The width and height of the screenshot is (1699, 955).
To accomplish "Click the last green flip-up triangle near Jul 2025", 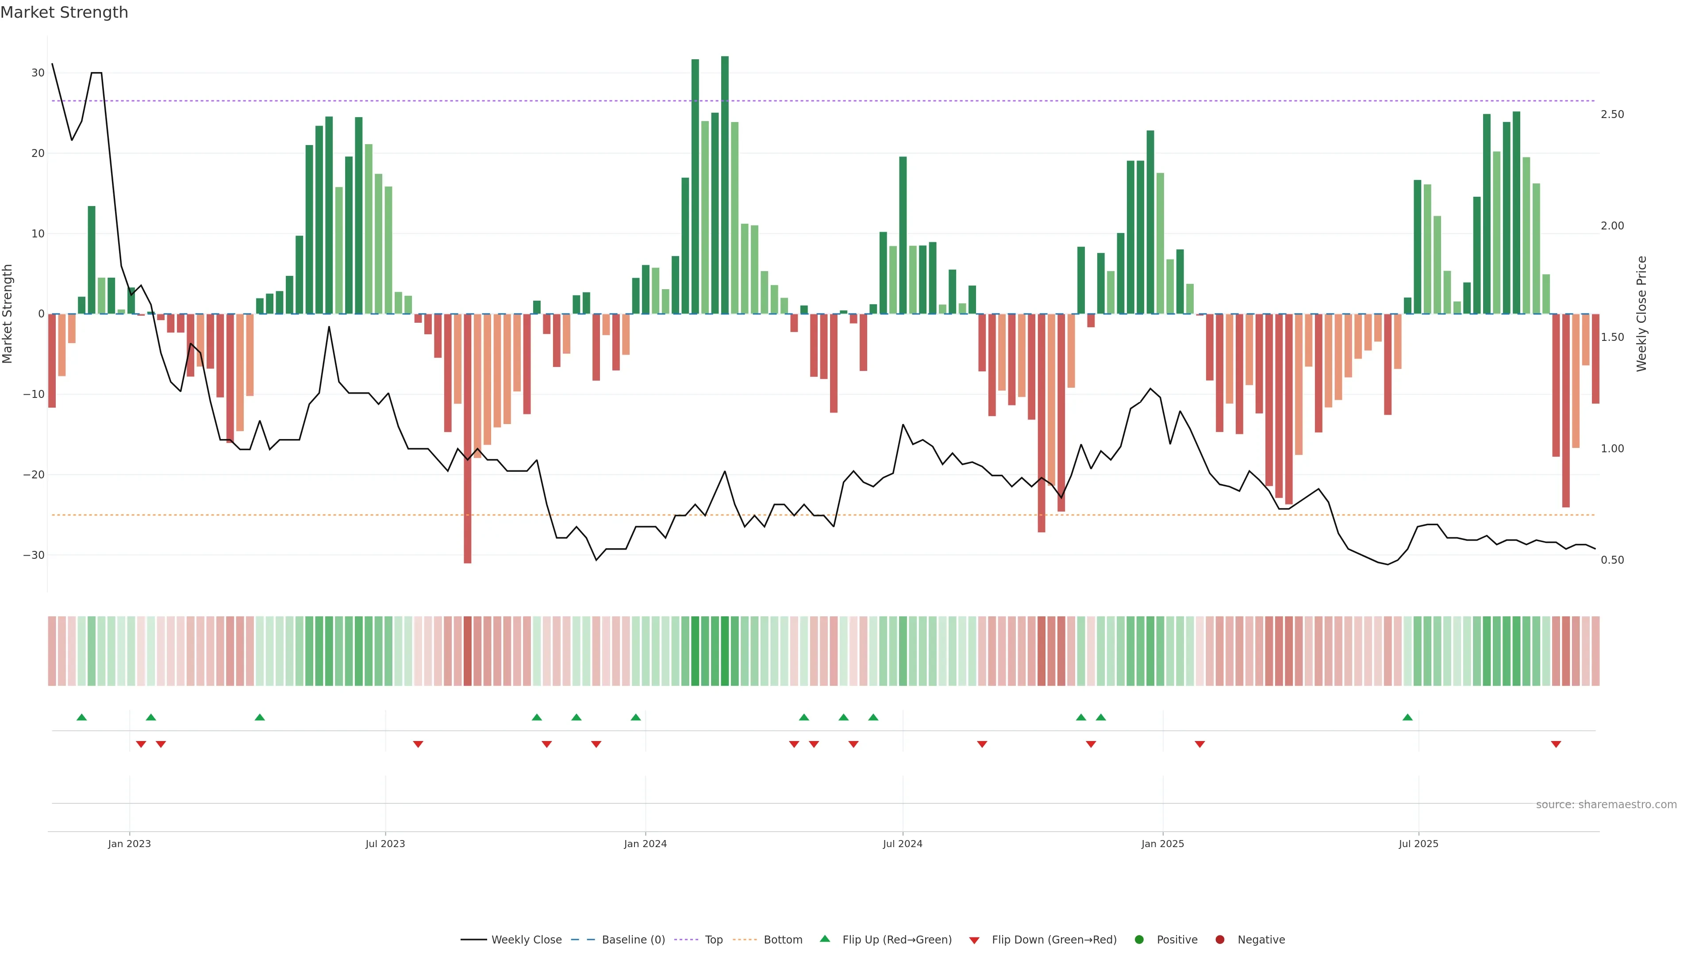I will (x=1407, y=717).
